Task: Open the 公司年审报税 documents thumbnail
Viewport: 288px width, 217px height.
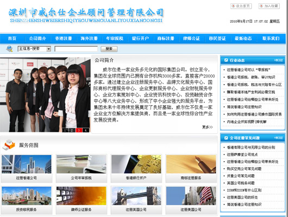Action: point(82,164)
